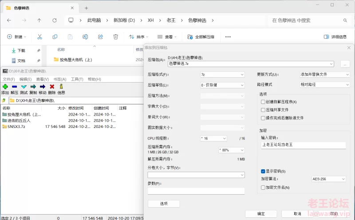Open the 查看 view dropdown in Explorer

(x=167, y=37)
